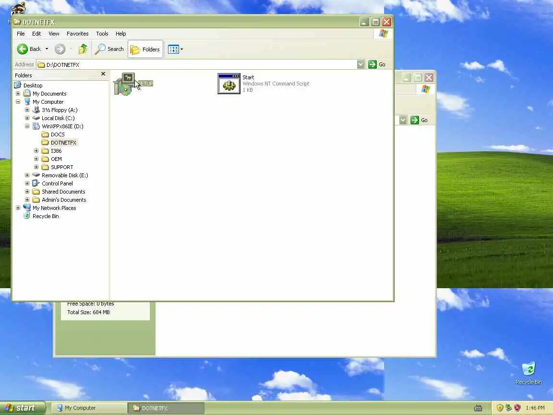Click the desktop shortcut icon at top-left corner
Viewport: 553px width, 415px height.
coord(18,9)
